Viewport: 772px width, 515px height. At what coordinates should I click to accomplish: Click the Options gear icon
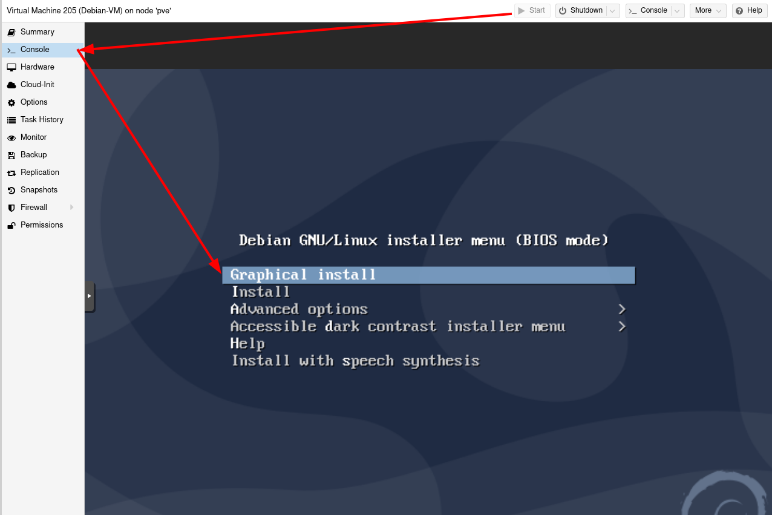click(11, 102)
